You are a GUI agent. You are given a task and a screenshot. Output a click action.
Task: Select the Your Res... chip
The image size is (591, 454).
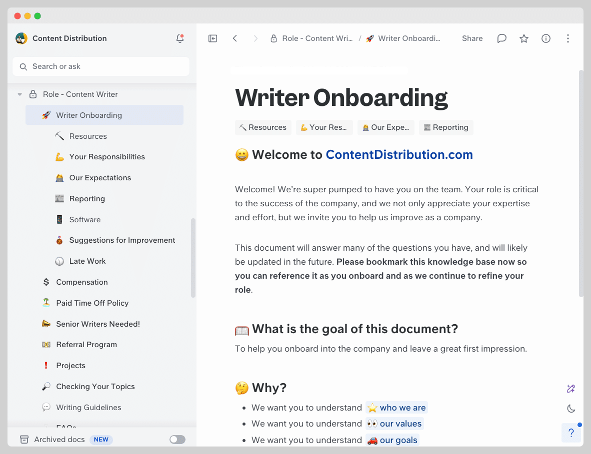(324, 127)
